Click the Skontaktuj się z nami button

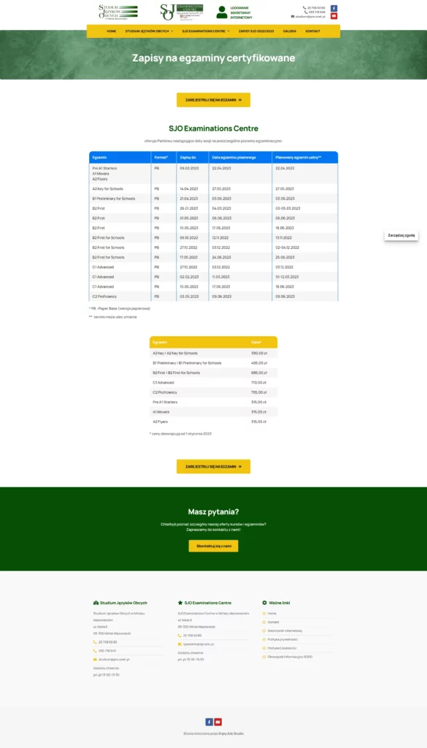pos(213,546)
